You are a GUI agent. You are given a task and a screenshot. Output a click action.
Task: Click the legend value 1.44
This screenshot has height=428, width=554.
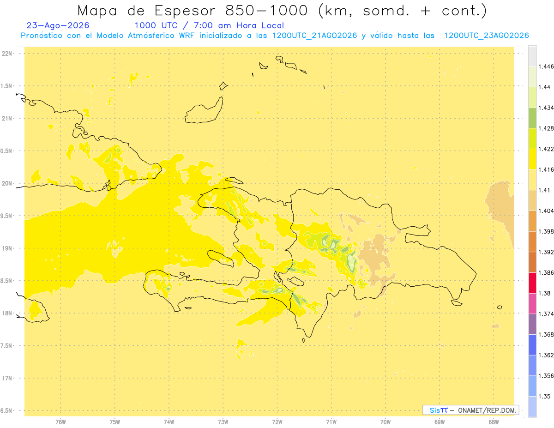(545, 87)
